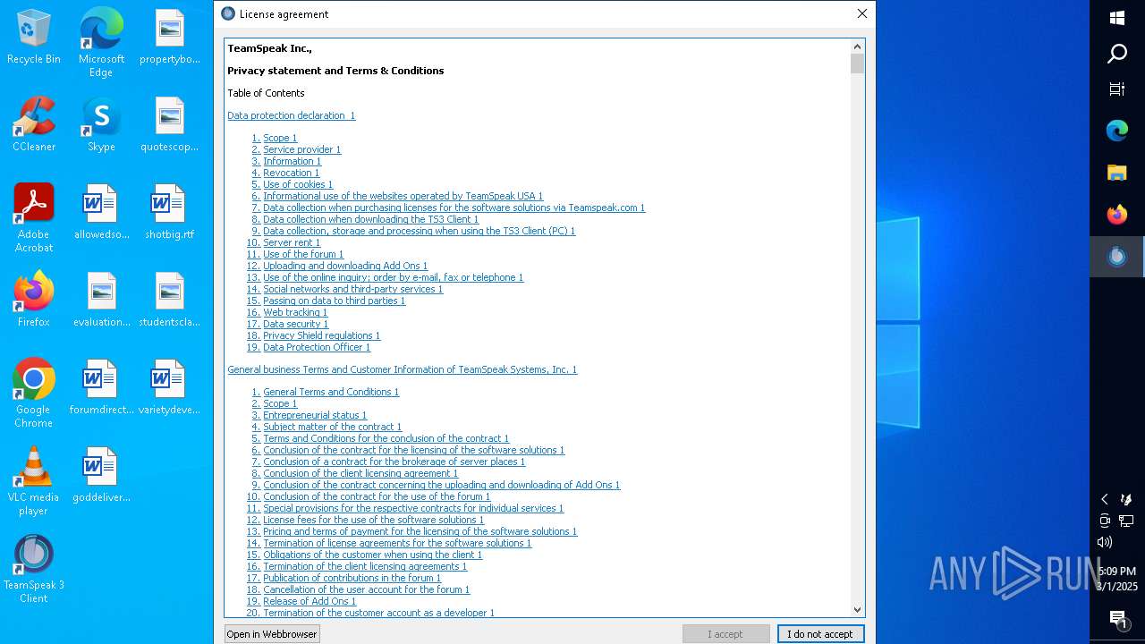This screenshot has height=644, width=1145.
Task: Select the quotescop... image file
Action: (169, 125)
